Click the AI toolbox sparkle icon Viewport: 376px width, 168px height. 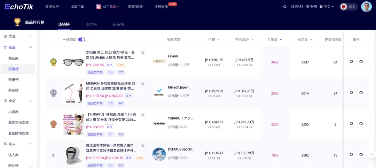[x=98, y=7]
